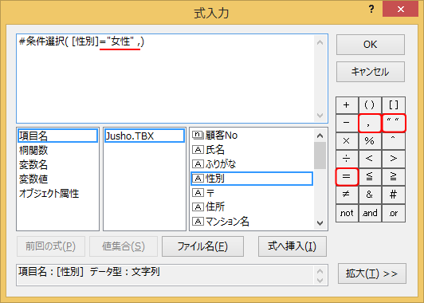The image size is (424, 303).
Task: Insert the division operator
Action: pos(347,159)
